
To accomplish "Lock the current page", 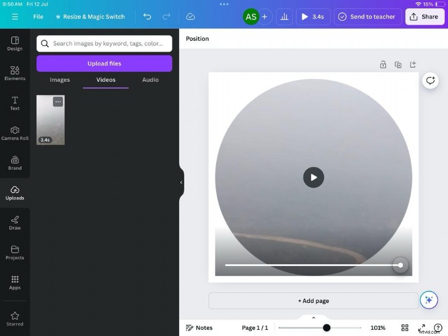I will (x=383, y=64).
